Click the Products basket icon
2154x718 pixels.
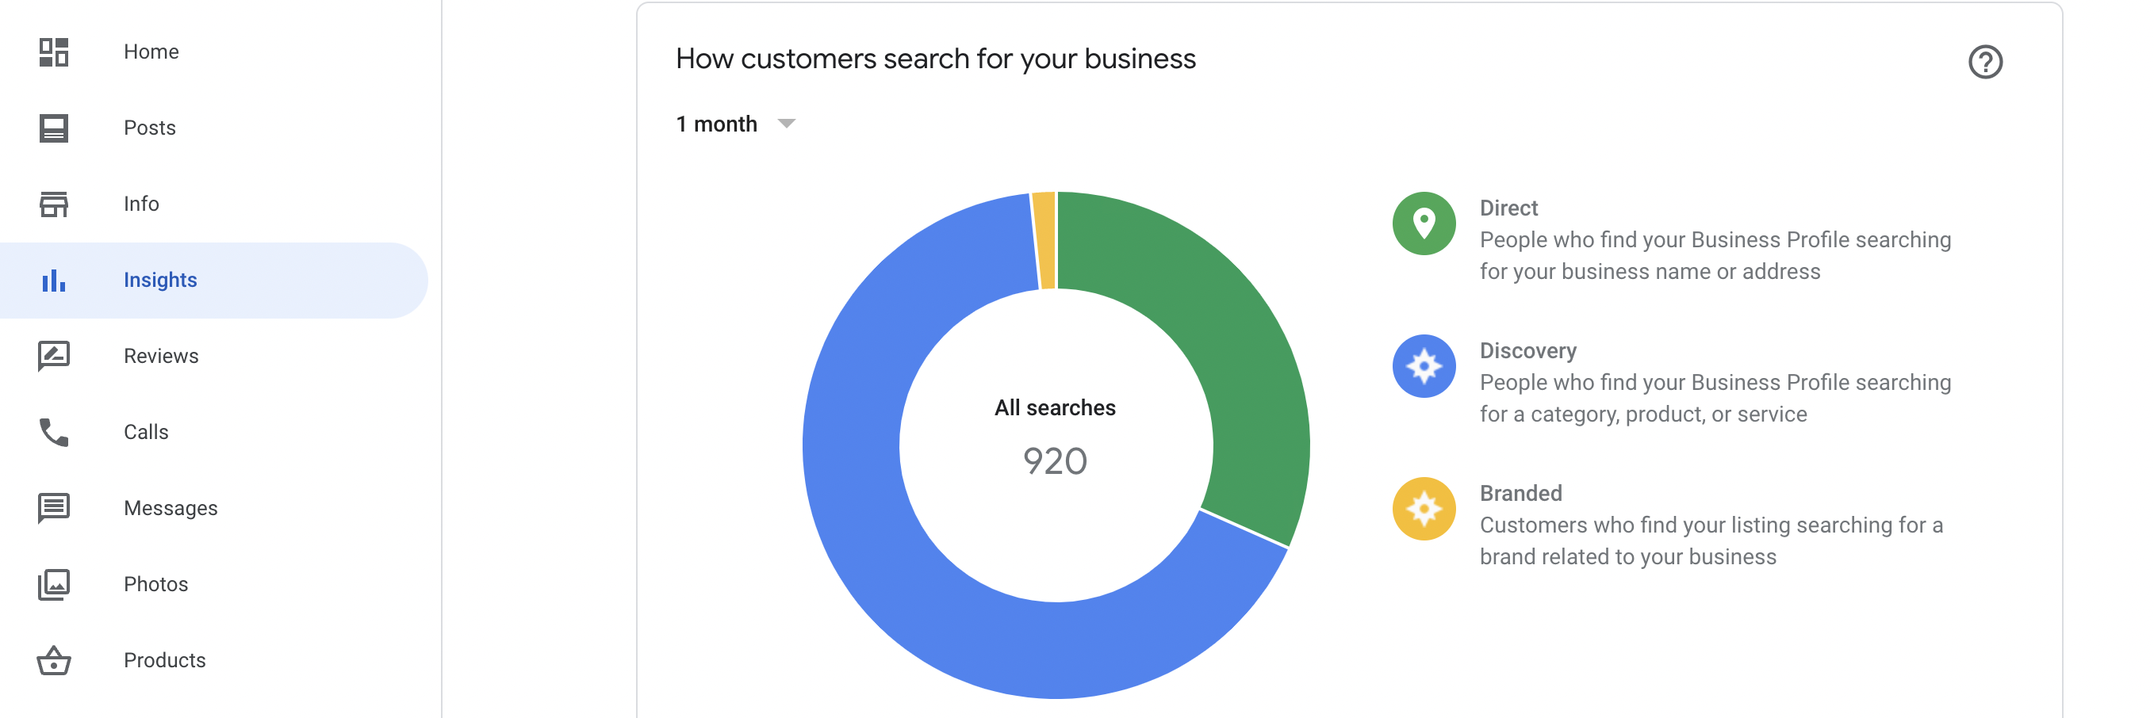click(53, 660)
